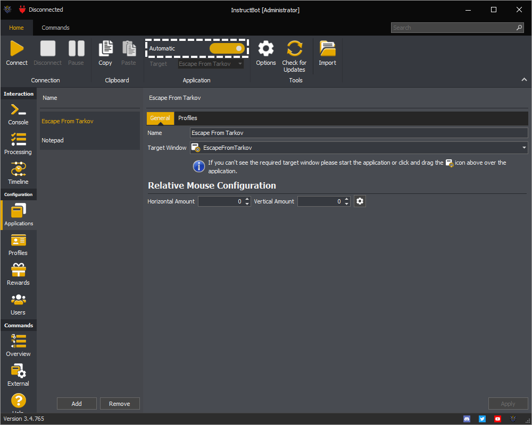Click the Paste clipboard icon
This screenshot has width=532, height=425.
[129, 48]
